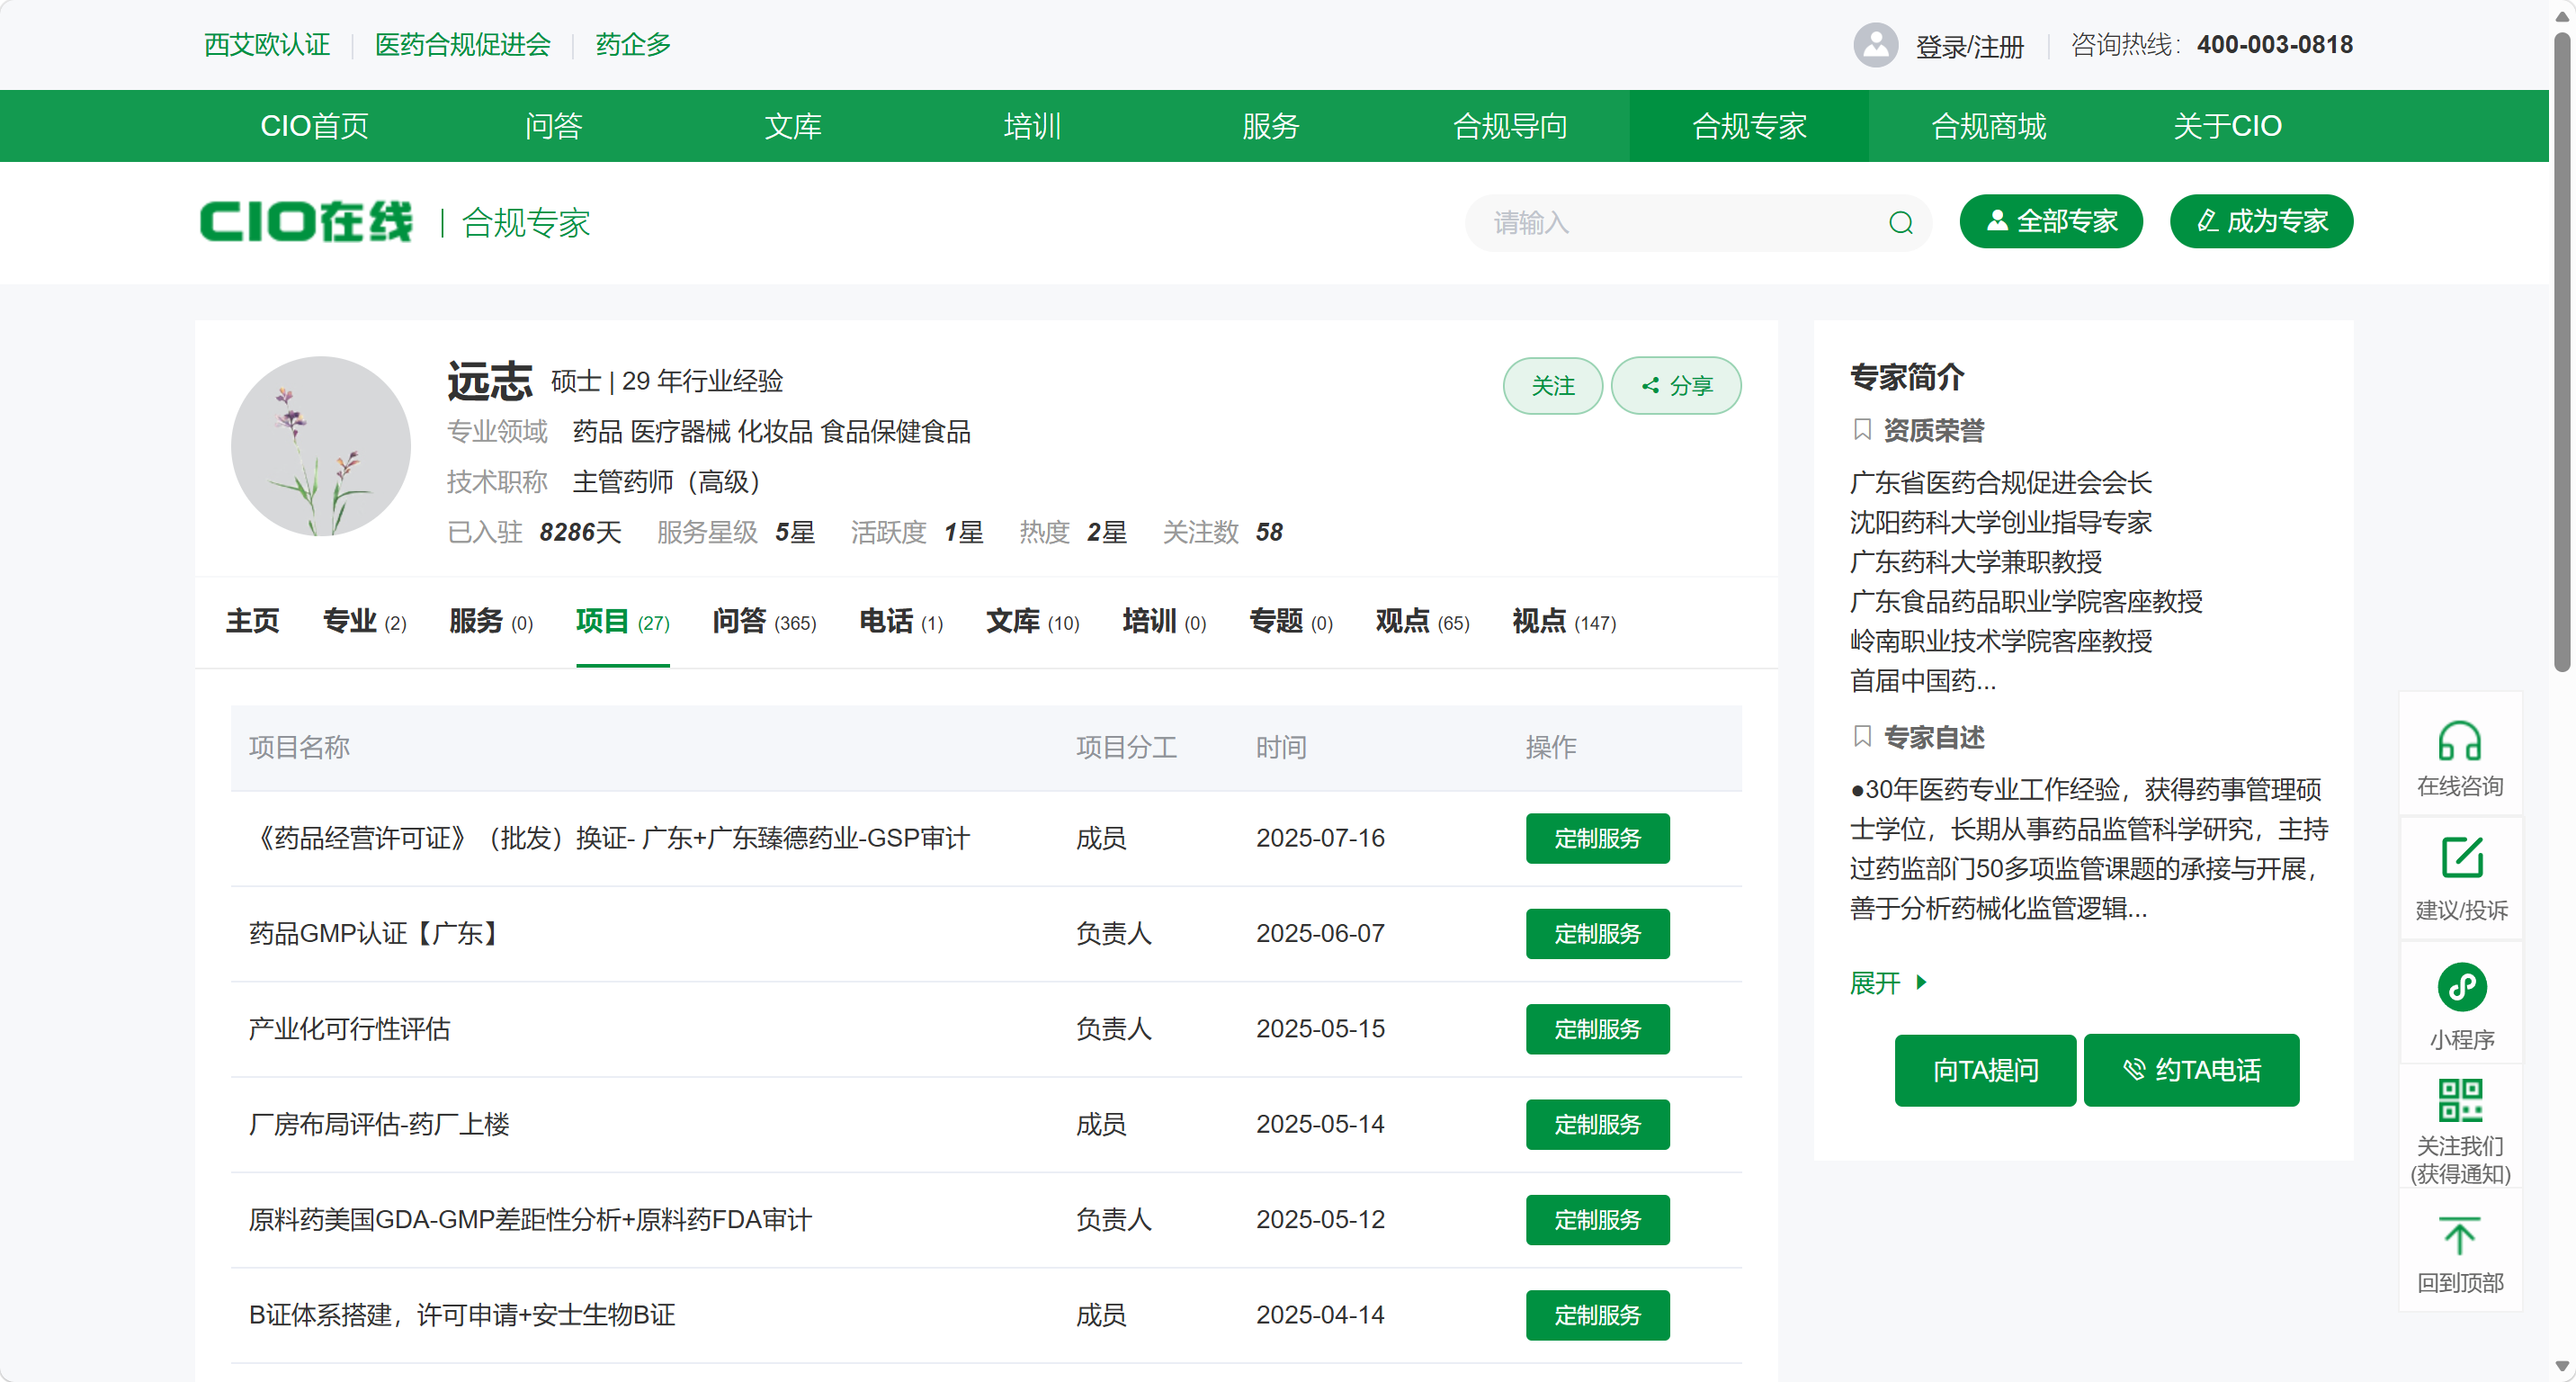This screenshot has height=1382, width=2576.
Task: Click the user avatar icon beside 登录/注册
Action: pyautogui.click(x=1877, y=44)
